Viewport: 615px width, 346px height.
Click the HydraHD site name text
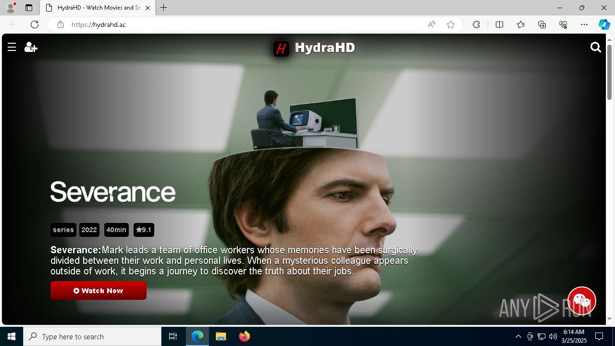coord(325,48)
